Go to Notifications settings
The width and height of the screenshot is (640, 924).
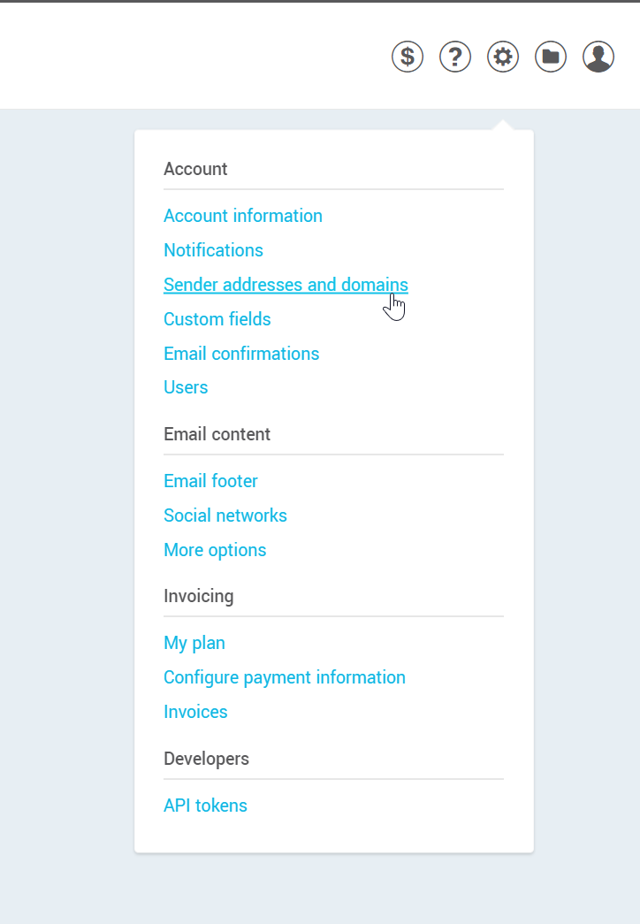[x=213, y=250]
